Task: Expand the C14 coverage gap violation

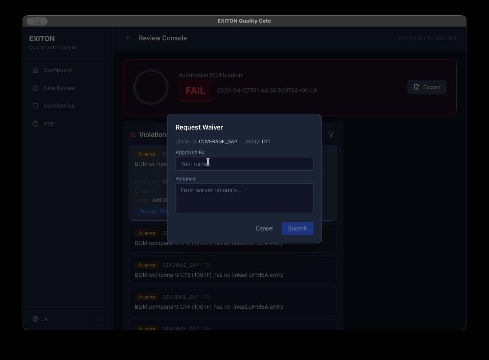Action: [x=233, y=302]
